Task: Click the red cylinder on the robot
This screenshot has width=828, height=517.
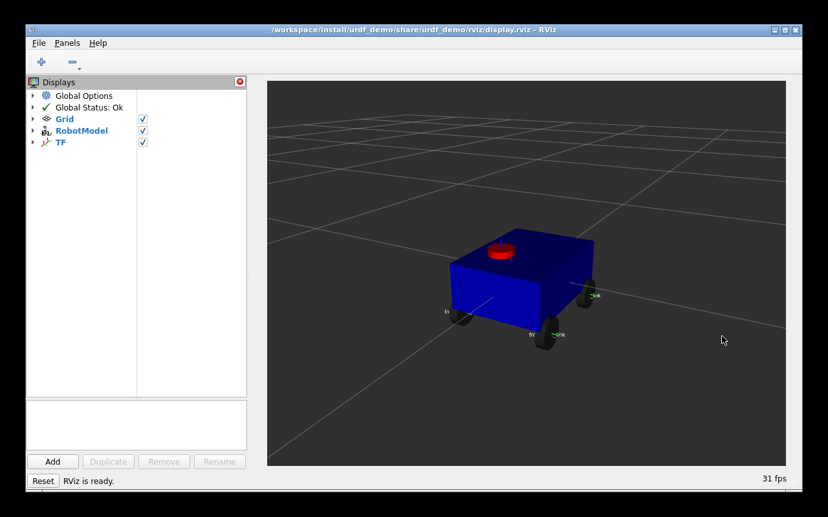Action: pos(501,251)
